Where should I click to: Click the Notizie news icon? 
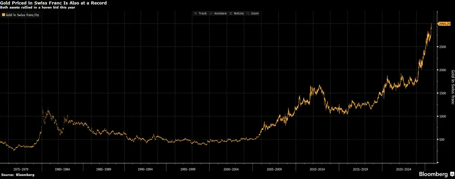231,14
